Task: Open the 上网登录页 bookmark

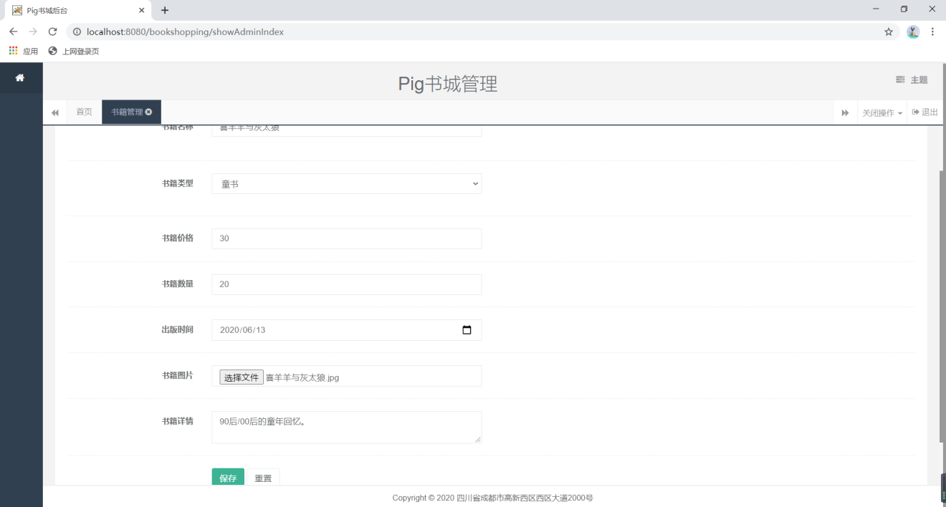Action: 74,51
